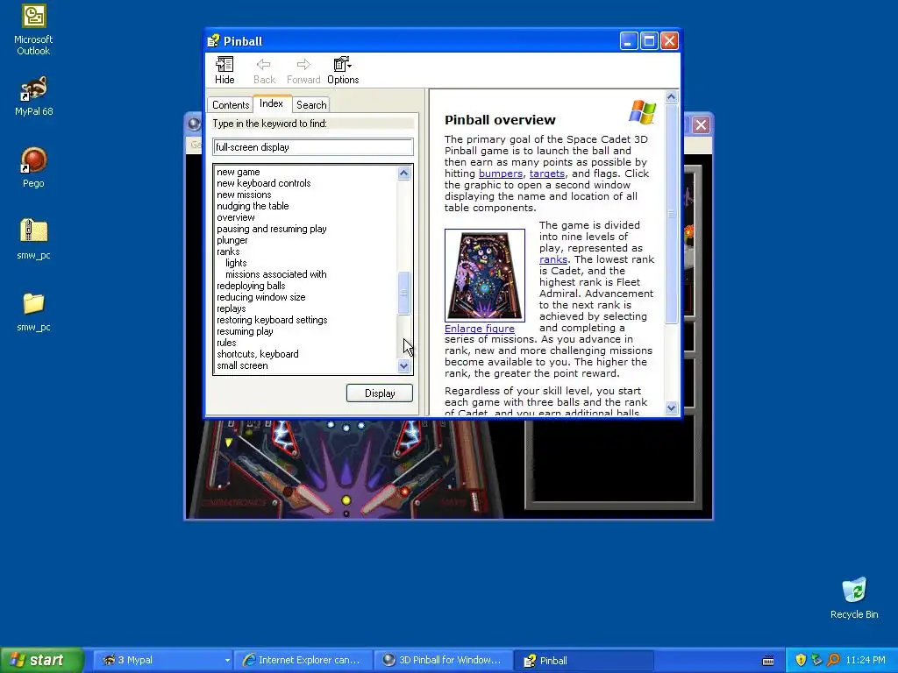Viewport: 898px width, 673px height.
Task: Open smw_pc zip archive icon
Action: (x=33, y=239)
